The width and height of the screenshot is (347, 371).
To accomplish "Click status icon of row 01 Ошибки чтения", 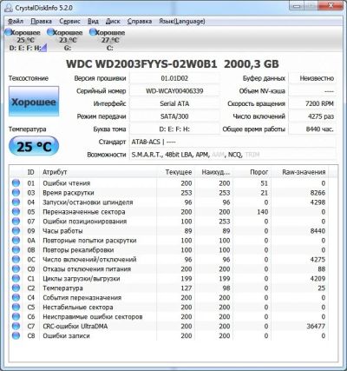I will [16, 183].
